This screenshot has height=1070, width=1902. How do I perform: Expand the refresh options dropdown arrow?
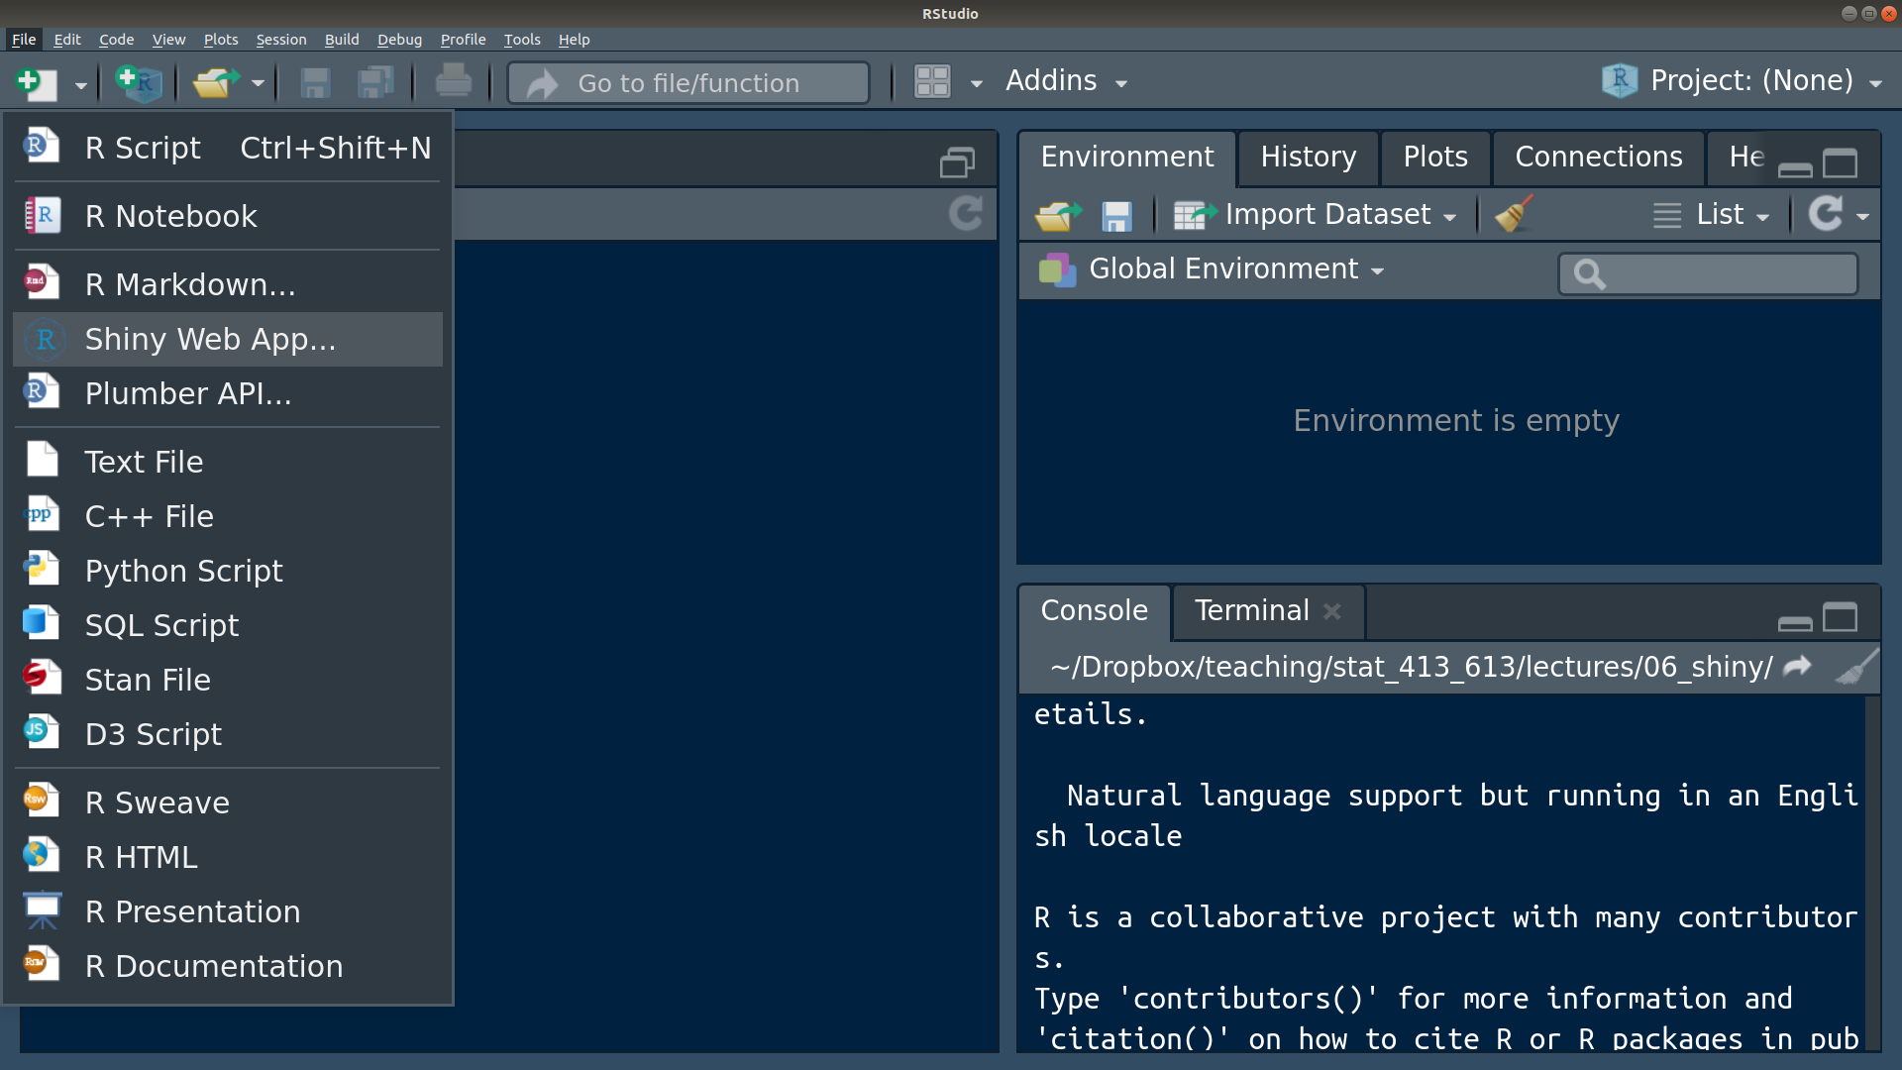coord(1862,216)
